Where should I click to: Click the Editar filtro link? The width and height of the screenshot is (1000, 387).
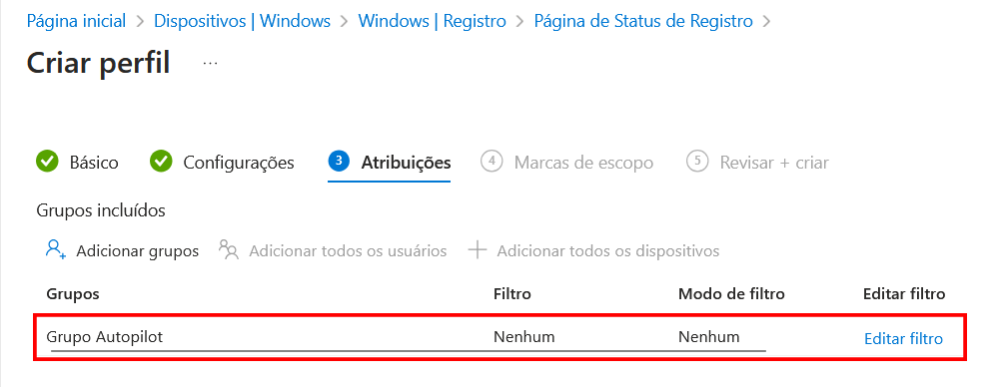click(903, 339)
